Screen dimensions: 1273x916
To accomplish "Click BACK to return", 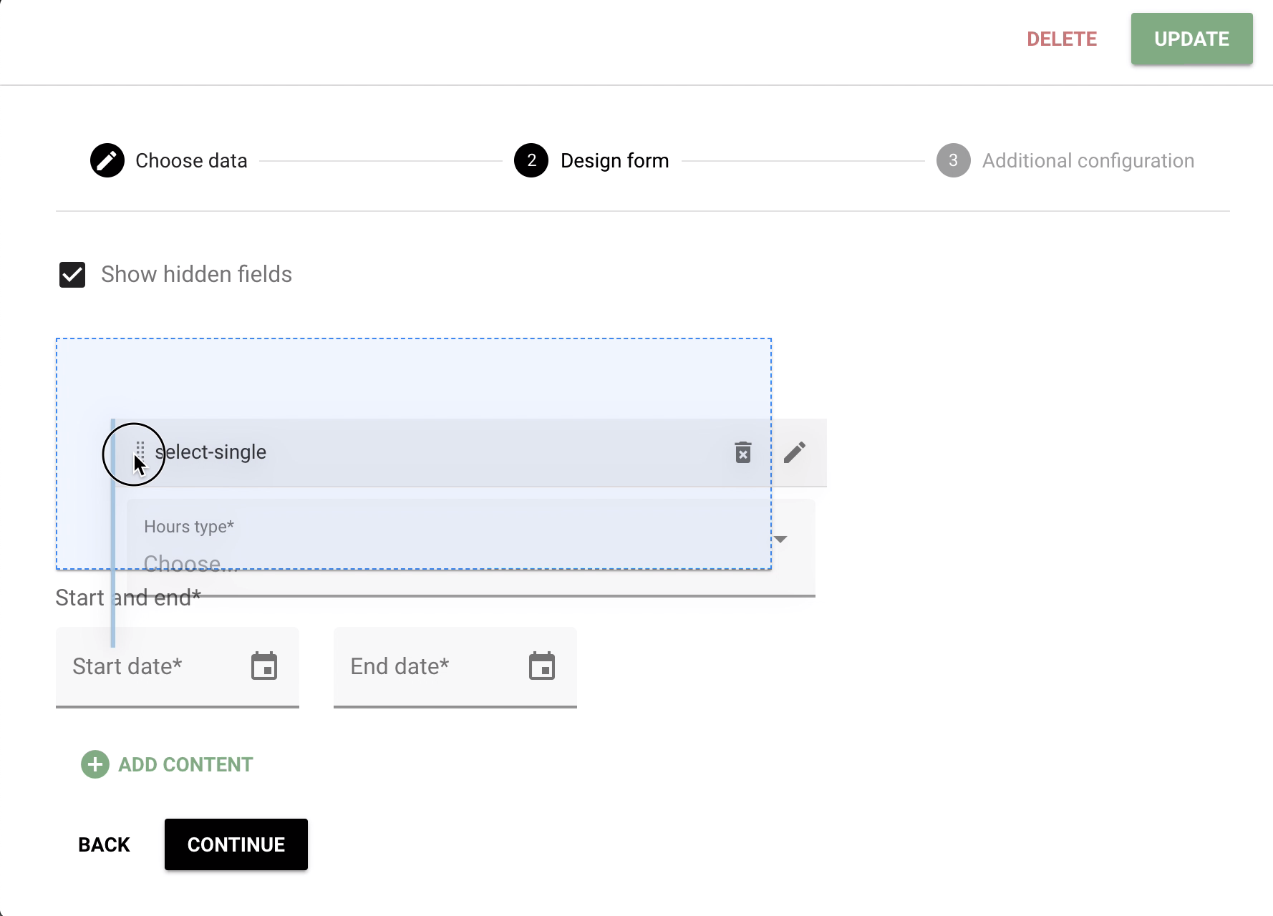I will click(x=102, y=844).
